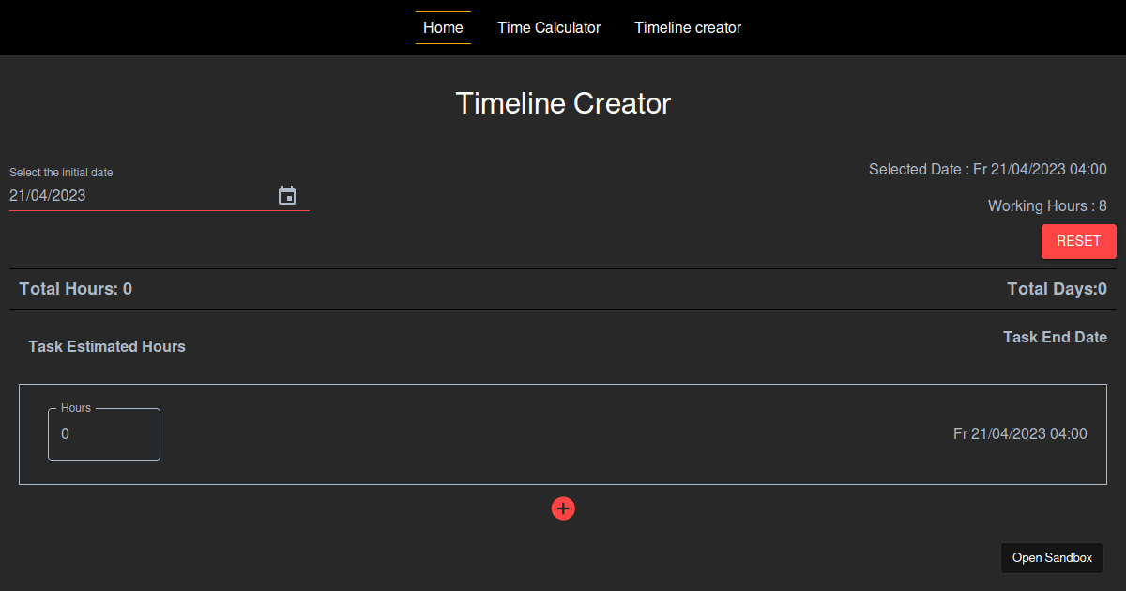The height and width of the screenshot is (591, 1126).
Task: Switch to the Time Calculator tab
Action: (x=549, y=27)
